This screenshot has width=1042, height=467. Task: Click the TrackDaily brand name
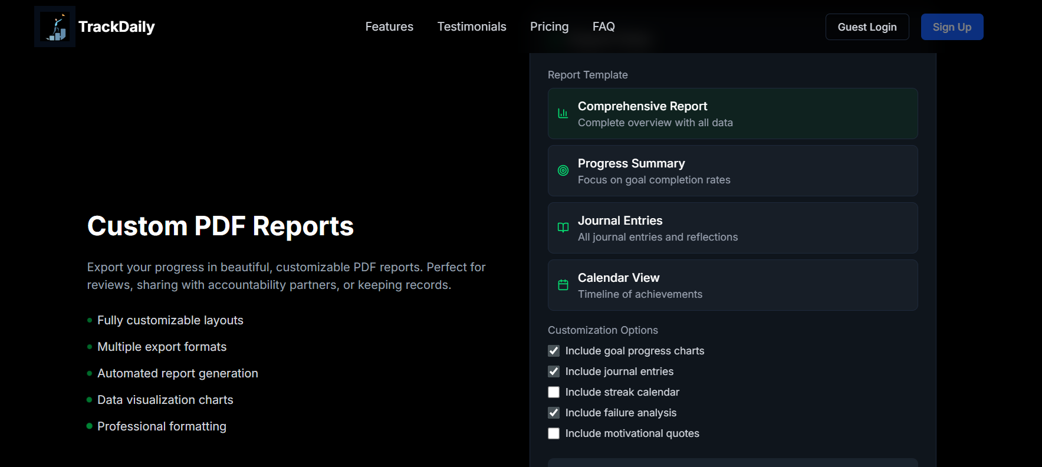(117, 27)
